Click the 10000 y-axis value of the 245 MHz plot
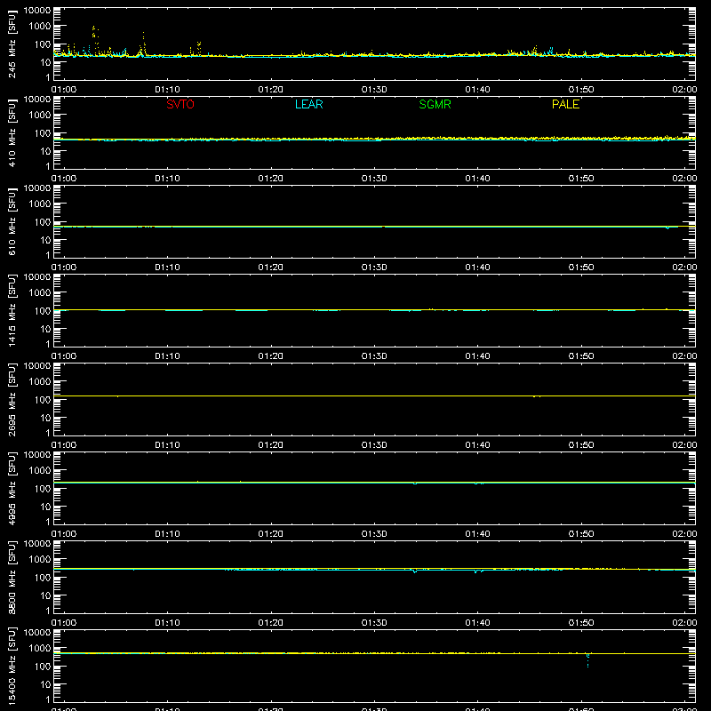This screenshot has width=711, height=711. coord(37,10)
